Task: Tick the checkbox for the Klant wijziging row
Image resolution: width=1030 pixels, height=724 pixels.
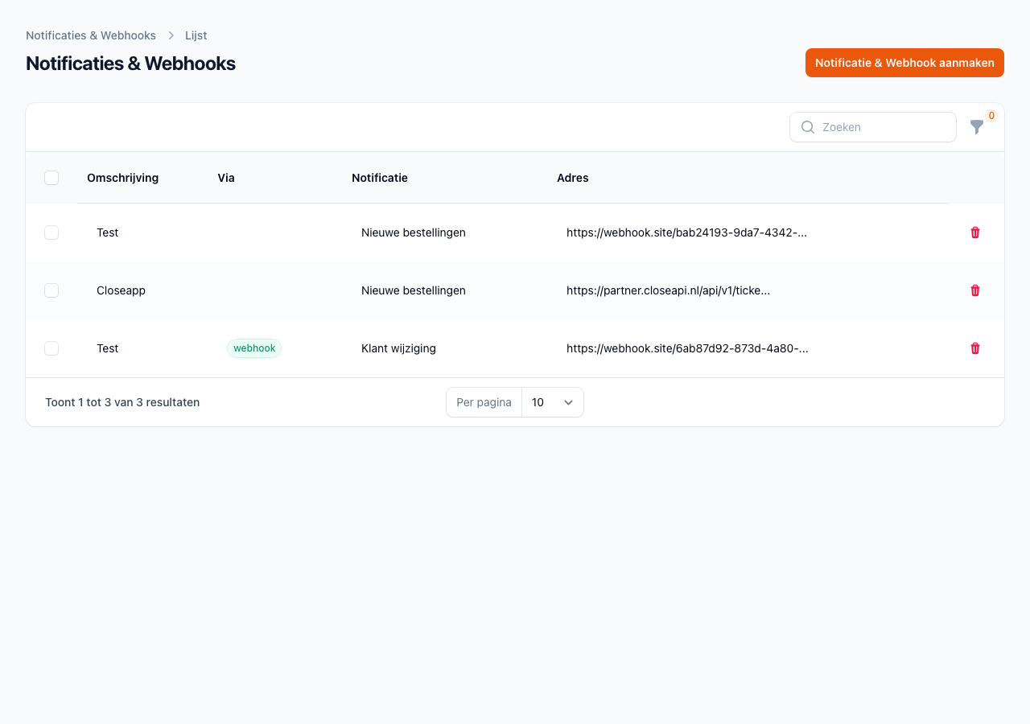Action: (51, 348)
